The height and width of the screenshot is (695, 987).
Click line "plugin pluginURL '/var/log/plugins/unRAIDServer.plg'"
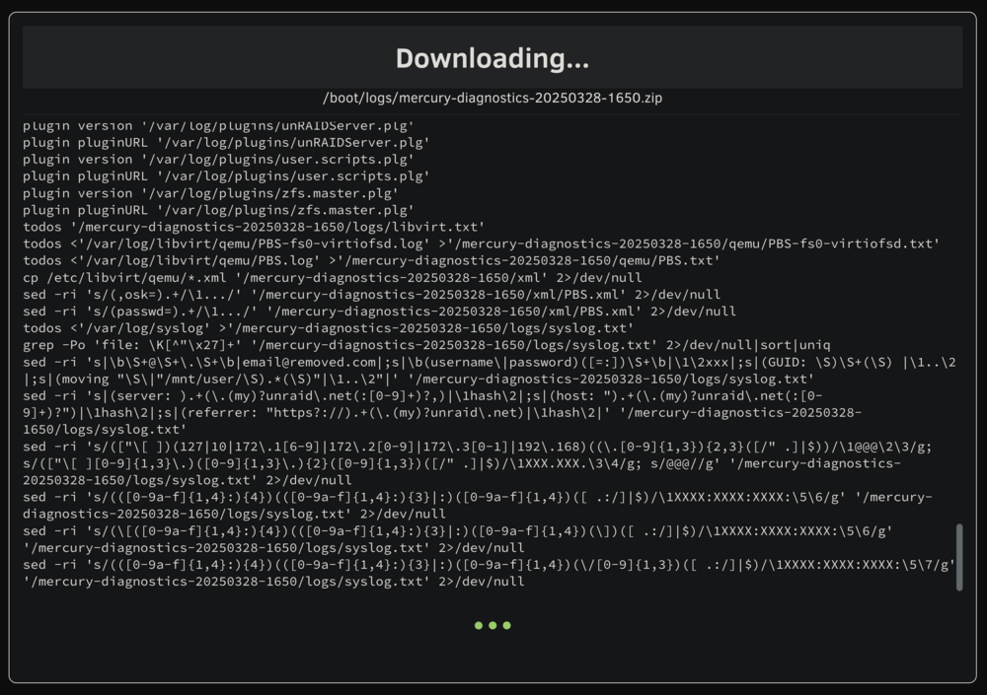click(227, 142)
